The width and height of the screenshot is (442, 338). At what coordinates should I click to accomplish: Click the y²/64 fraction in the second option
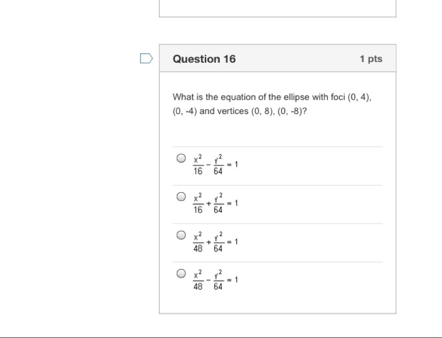pos(218,203)
